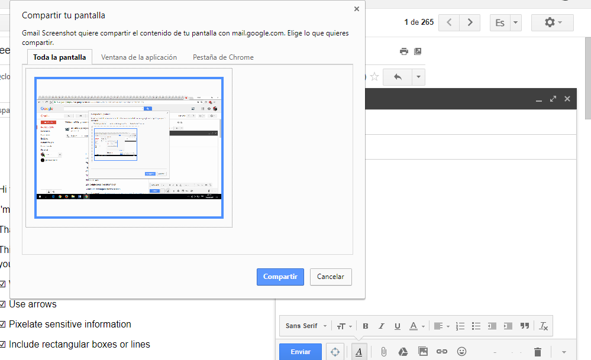The image size is (591, 360).
Task: Switch to Ventana de la aplicación tab
Action: tap(138, 57)
